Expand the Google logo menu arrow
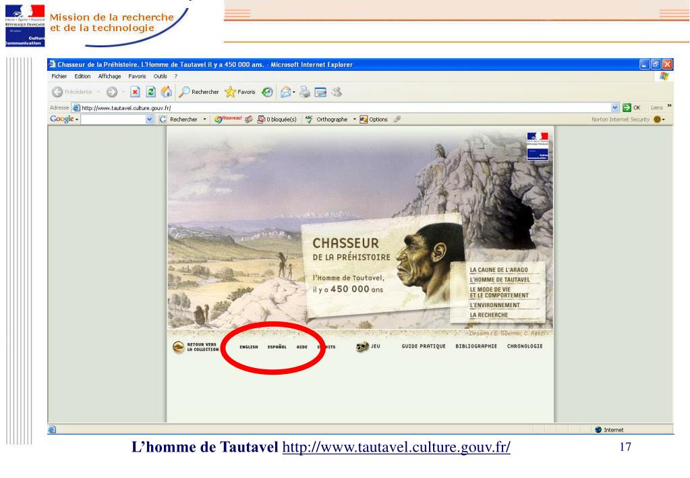This screenshot has width=690, height=478. 77,120
